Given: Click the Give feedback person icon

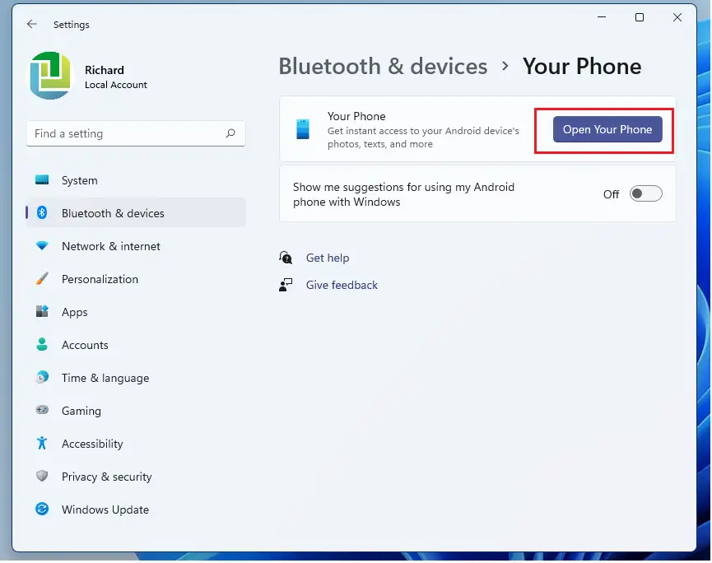Looking at the screenshot, I should point(286,285).
